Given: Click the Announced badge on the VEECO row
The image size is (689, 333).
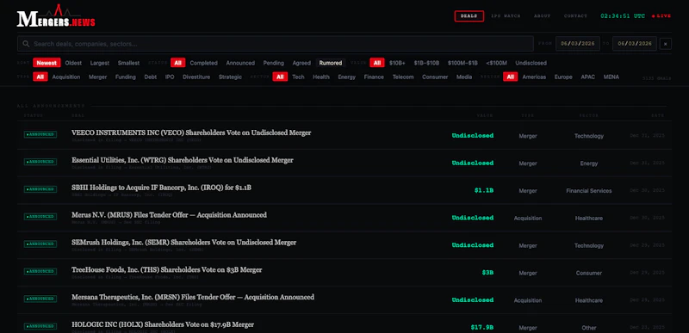Looking at the screenshot, I should pos(40,135).
